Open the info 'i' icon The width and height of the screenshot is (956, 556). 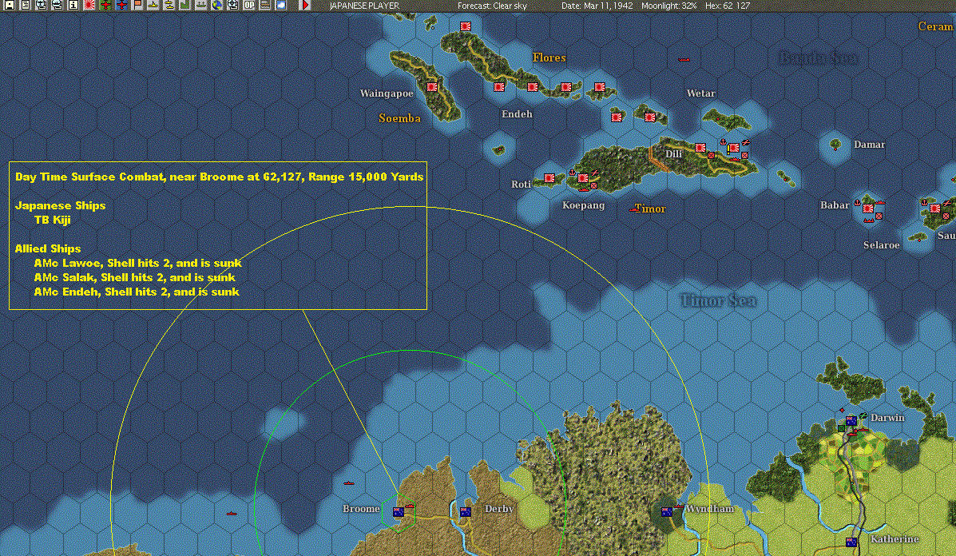pos(73,5)
